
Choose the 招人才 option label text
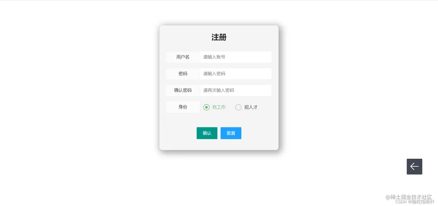(251, 107)
